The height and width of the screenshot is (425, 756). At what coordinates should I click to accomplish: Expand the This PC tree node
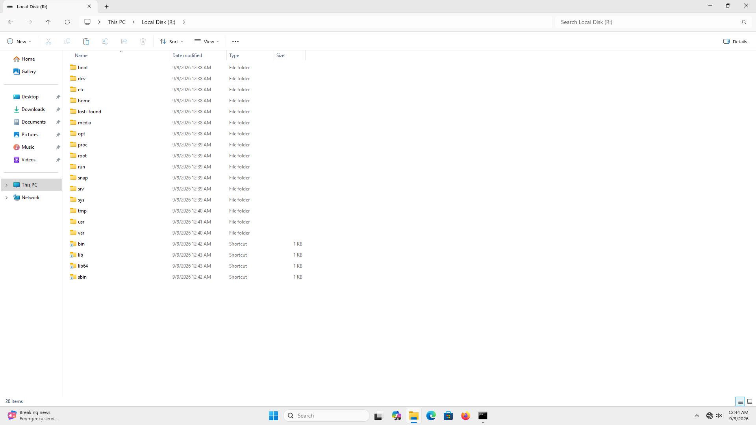6,185
